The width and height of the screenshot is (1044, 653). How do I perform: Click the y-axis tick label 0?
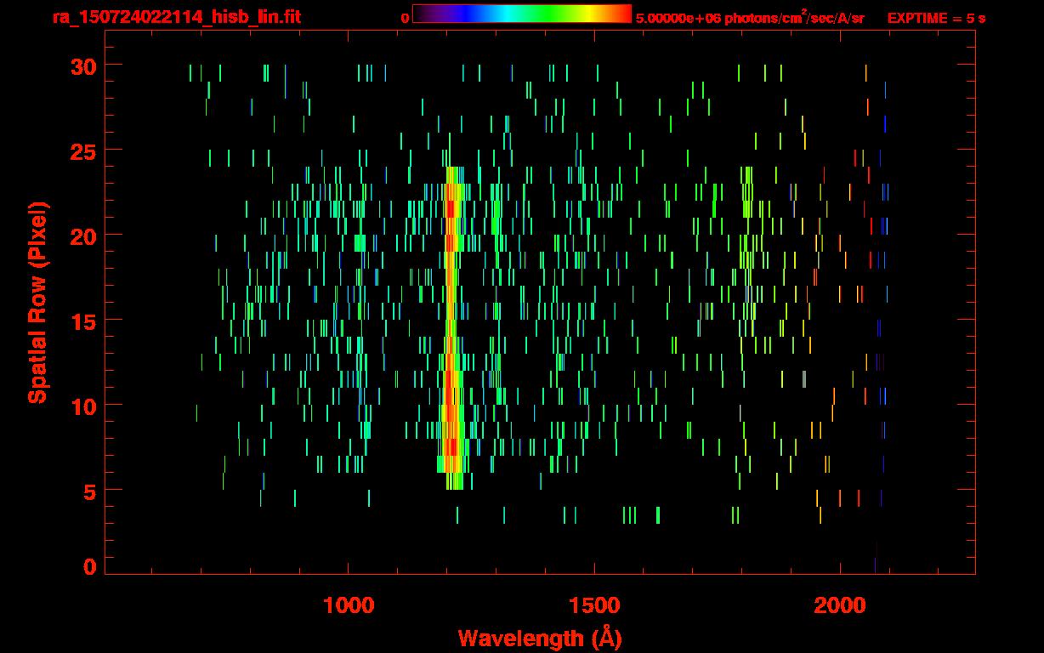pyautogui.click(x=89, y=566)
